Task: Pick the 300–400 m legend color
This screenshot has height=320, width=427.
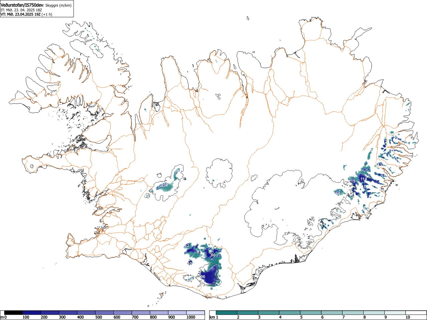Action: click(x=68, y=313)
